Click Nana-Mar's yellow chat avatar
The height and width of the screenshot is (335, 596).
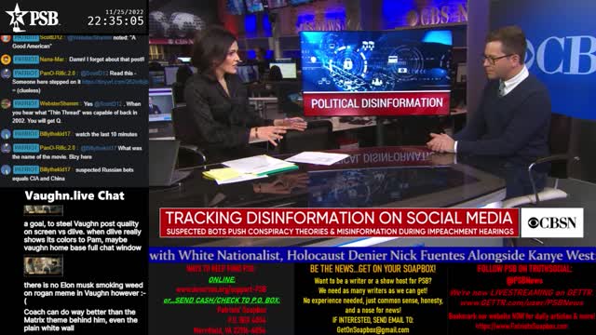click(6, 60)
